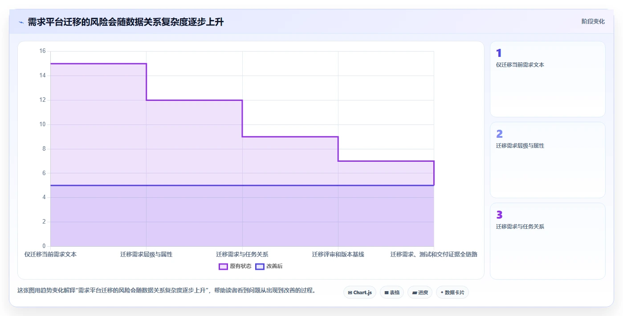This screenshot has width=623, height=316.
Task: Click the 改善后 legend color box
Action: click(260, 266)
